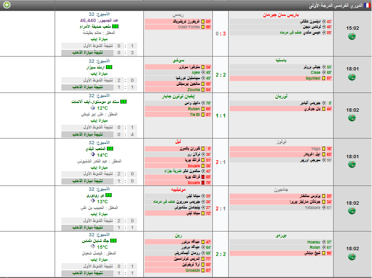
Task: Click the pitch icon beside جاك شابان دلماس
Action: point(114,241)
